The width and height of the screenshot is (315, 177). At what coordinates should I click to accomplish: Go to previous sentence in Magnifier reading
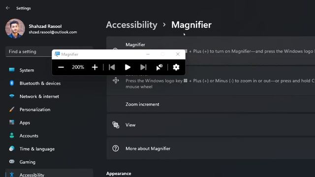[x=112, y=67]
